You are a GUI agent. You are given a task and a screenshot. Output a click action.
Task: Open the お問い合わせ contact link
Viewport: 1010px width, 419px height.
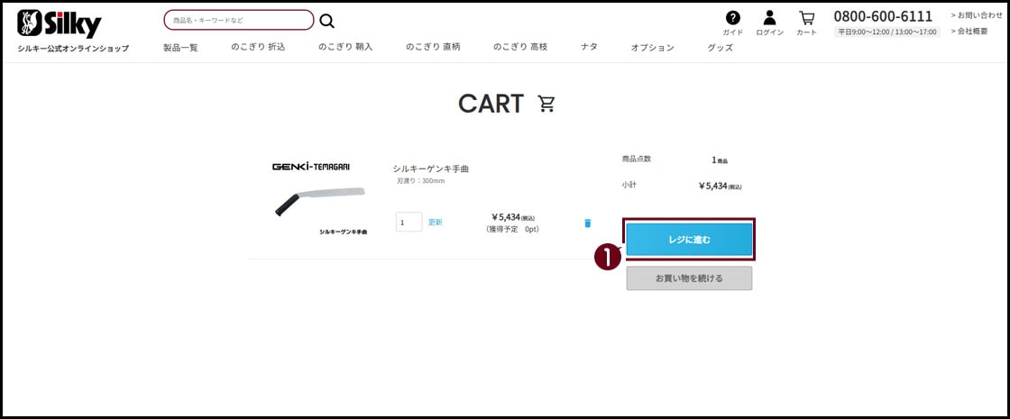(x=976, y=15)
